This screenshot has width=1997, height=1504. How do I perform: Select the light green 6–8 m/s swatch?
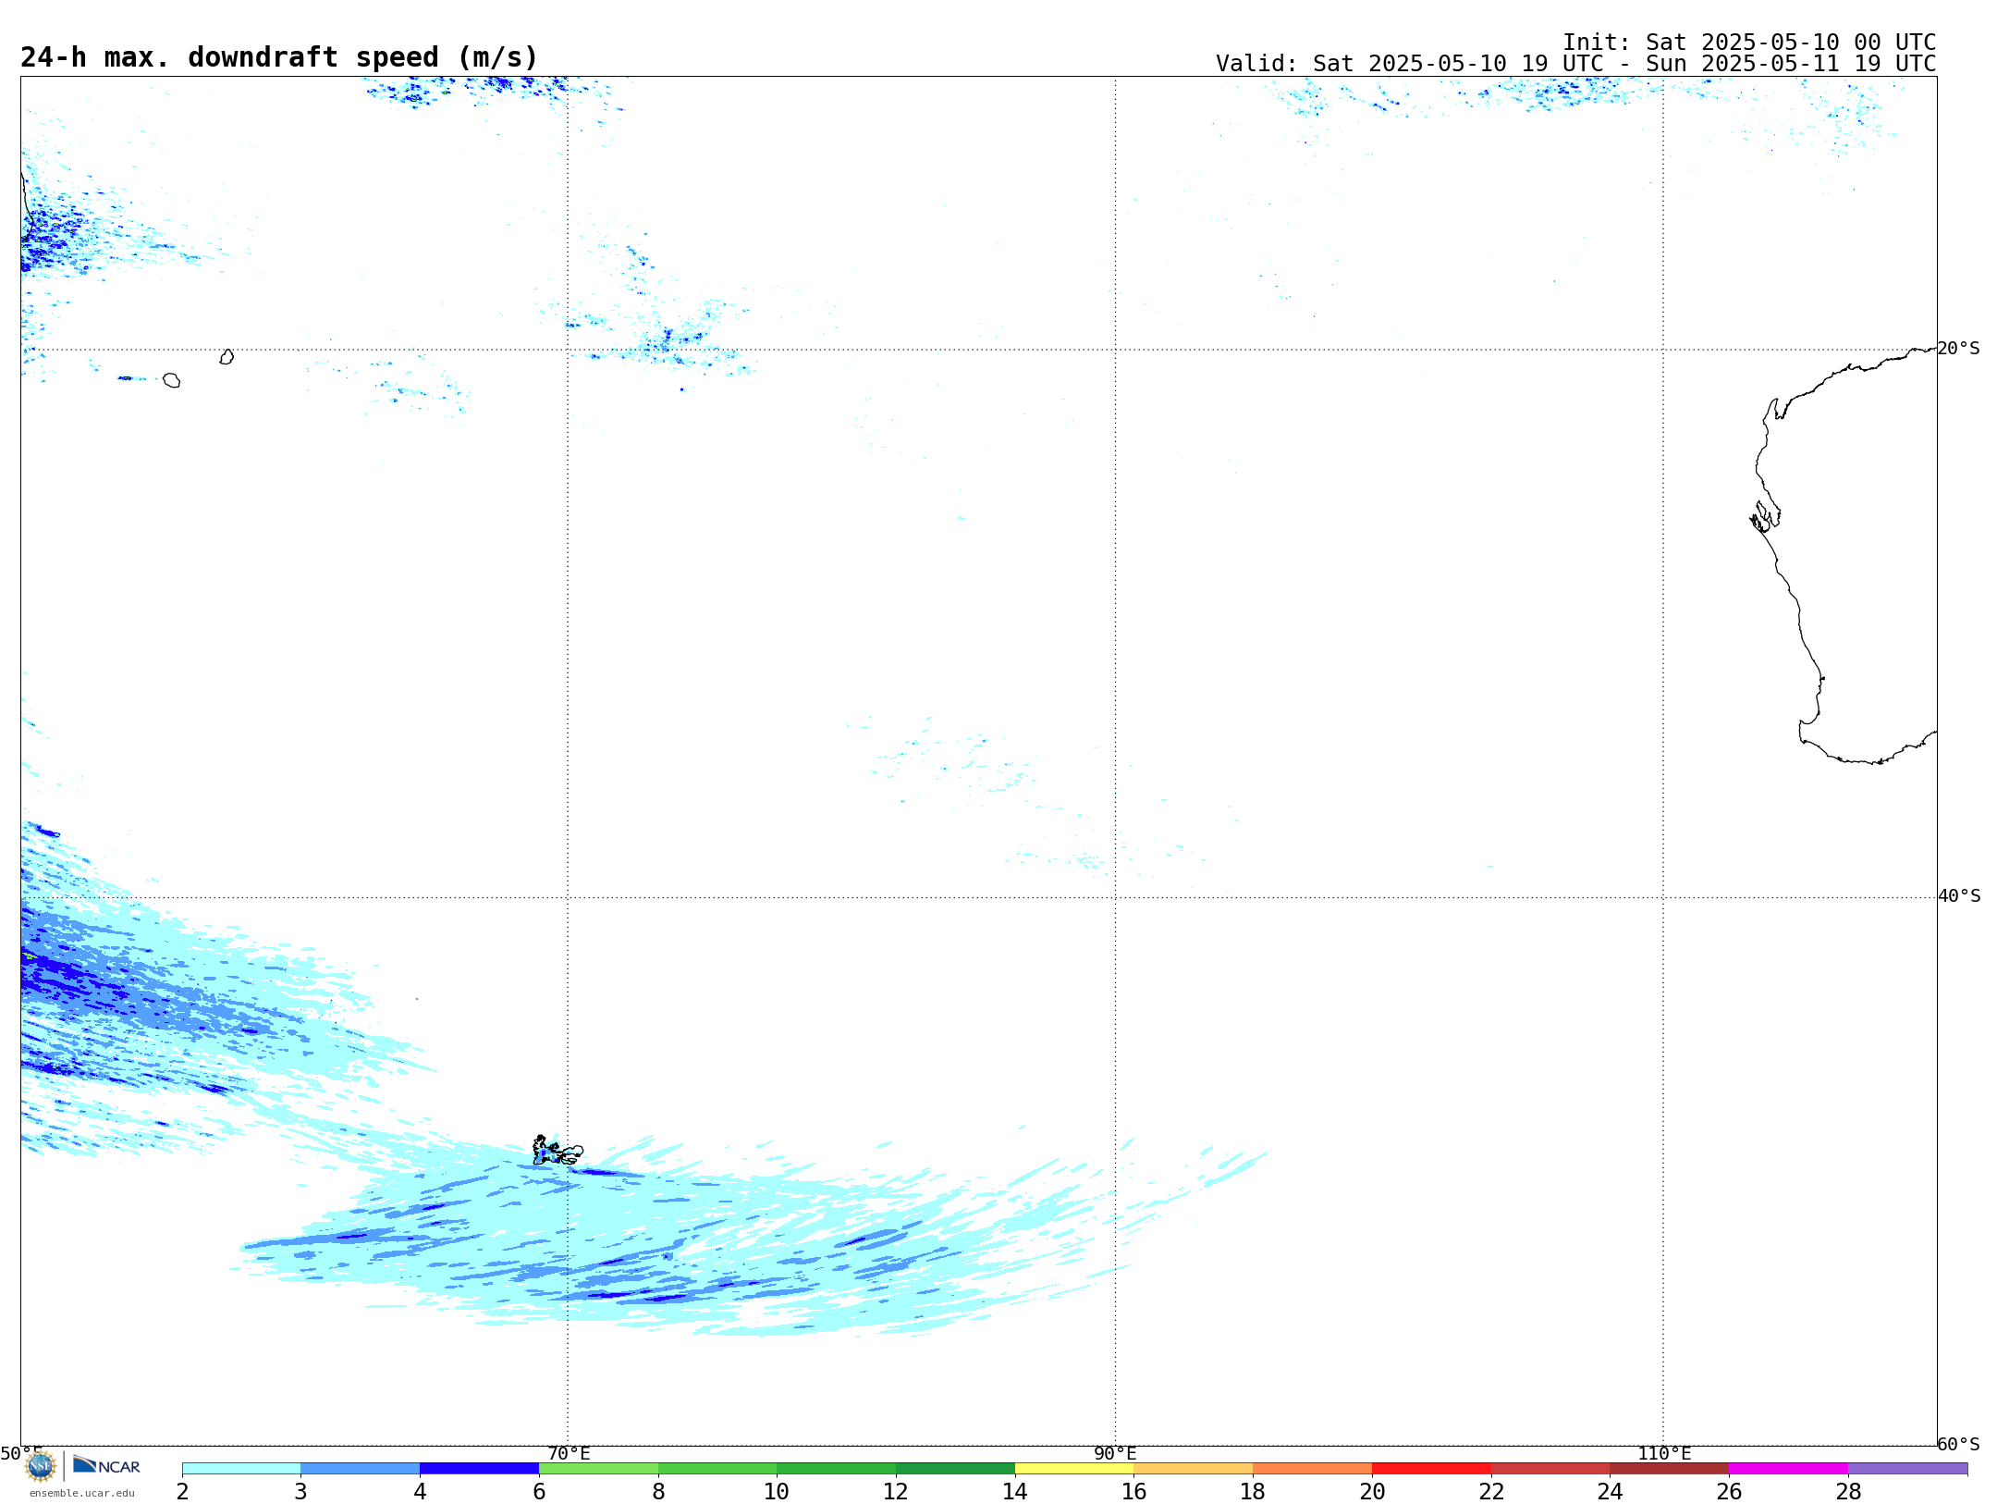pos(598,1469)
